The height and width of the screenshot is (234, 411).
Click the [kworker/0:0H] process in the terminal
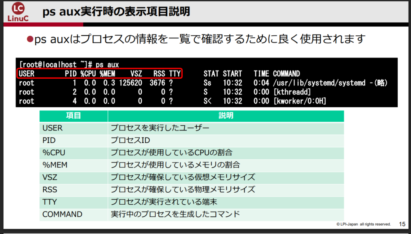click(299, 101)
